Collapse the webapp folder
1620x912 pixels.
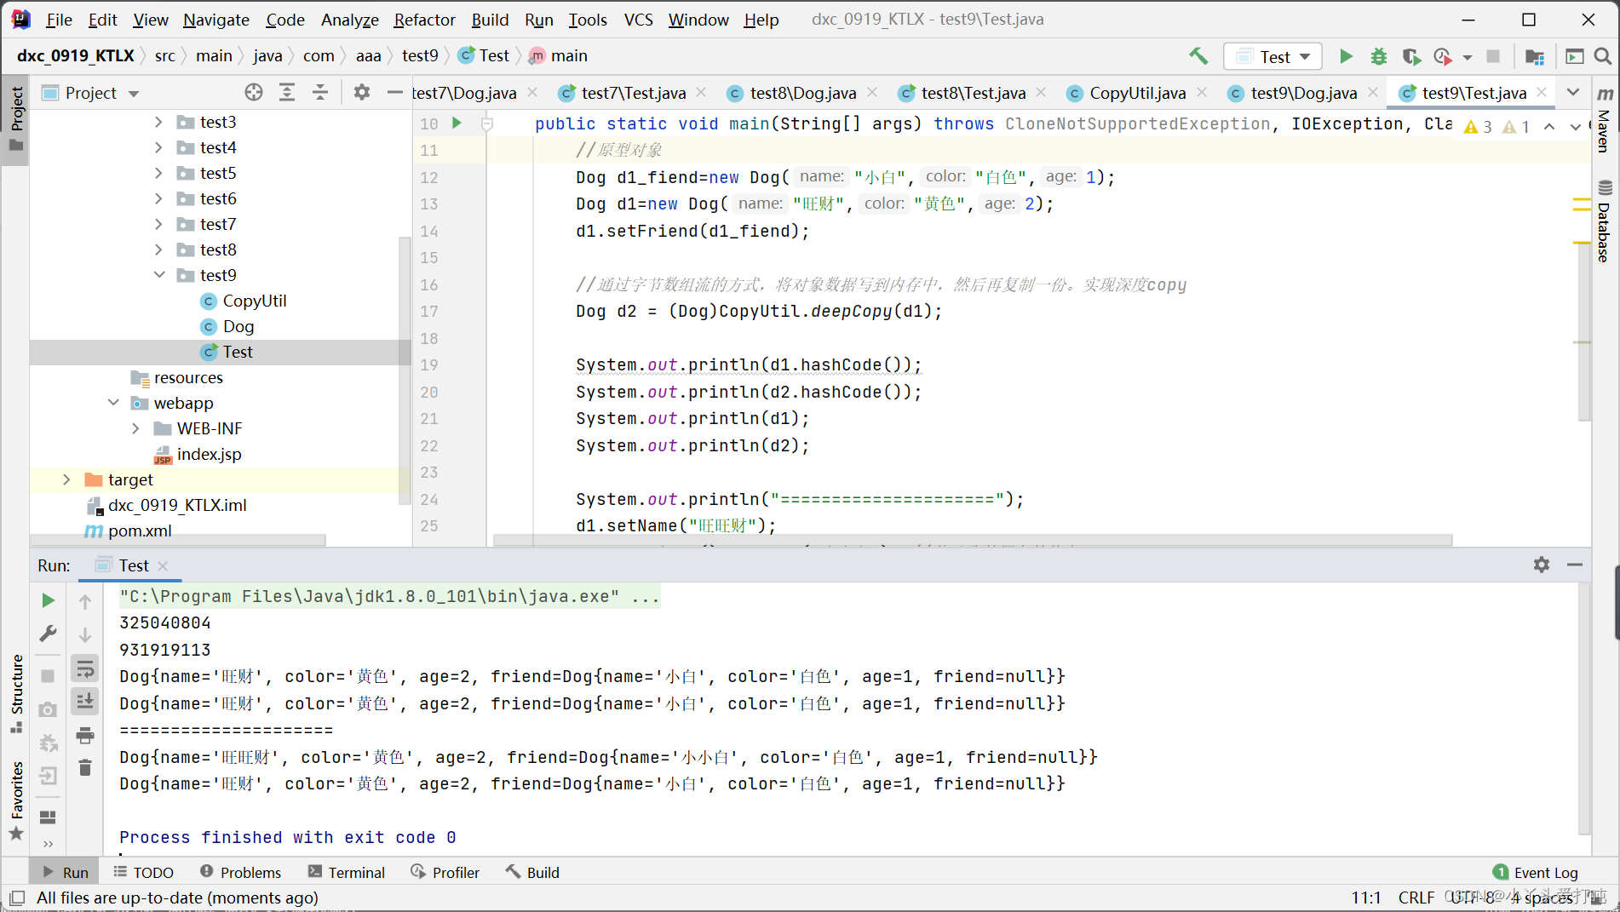tap(113, 403)
